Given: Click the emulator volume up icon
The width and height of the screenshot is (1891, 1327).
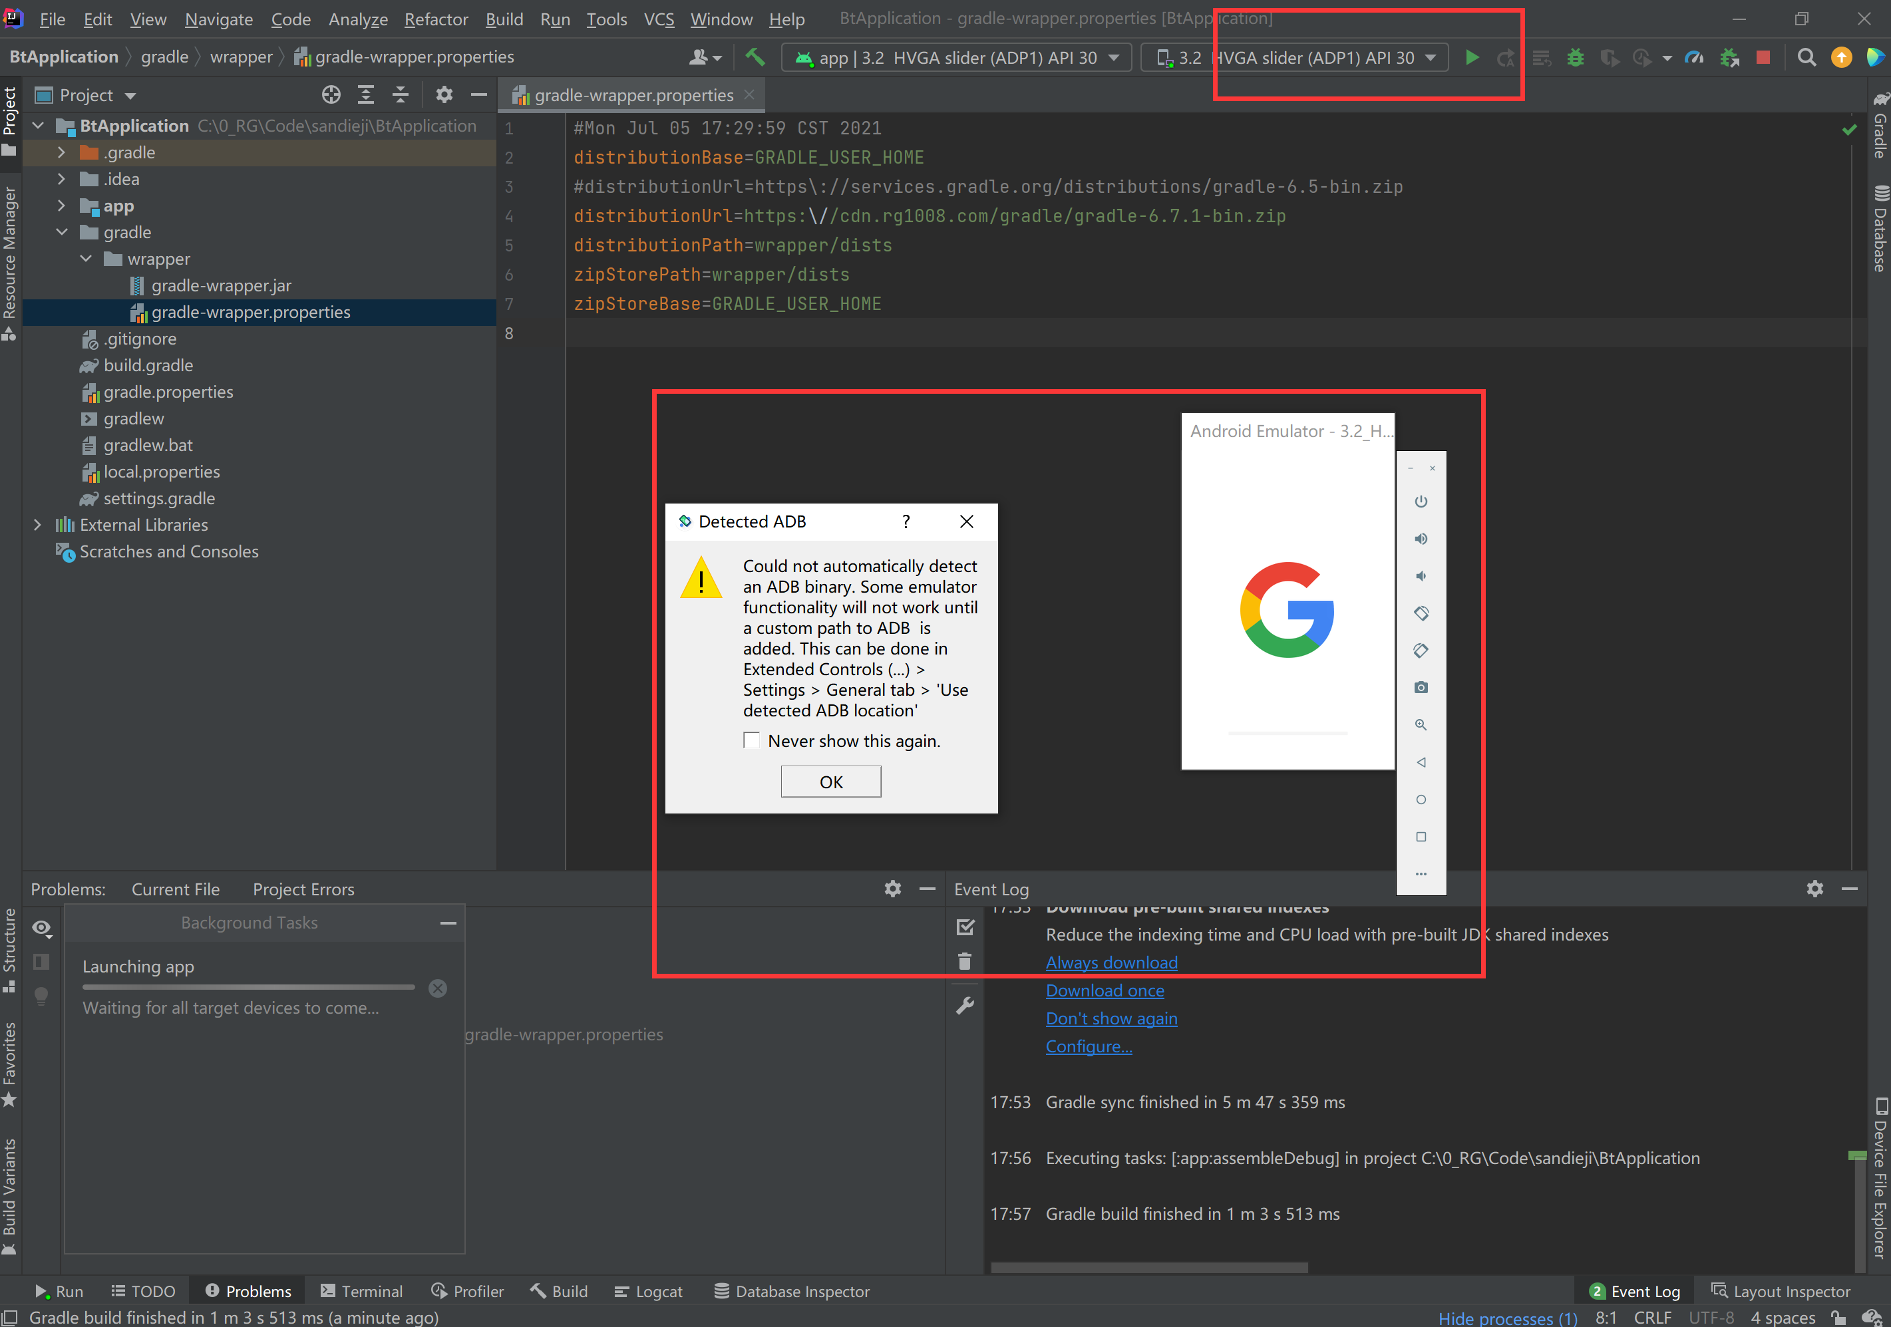Looking at the screenshot, I should (x=1421, y=538).
